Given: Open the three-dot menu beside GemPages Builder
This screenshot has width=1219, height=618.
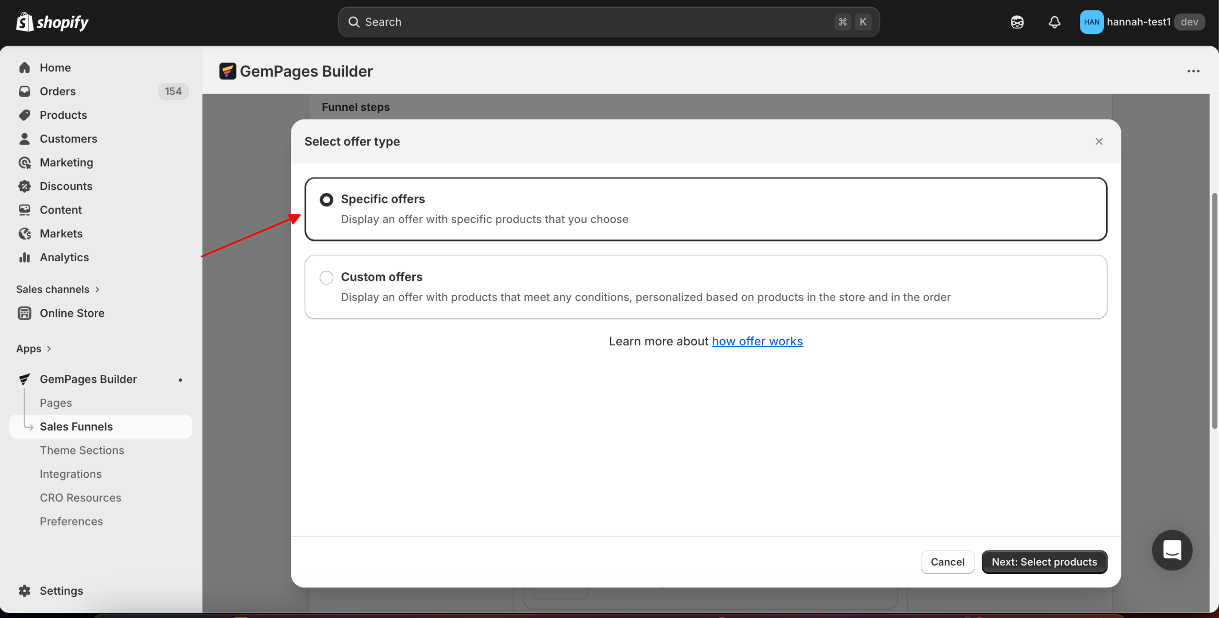Looking at the screenshot, I should coord(1194,71).
